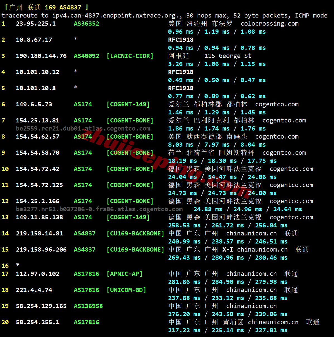Click the 3.26 ms latency value
The width and height of the screenshot is (334, 337).
click(x=181, y=64)
